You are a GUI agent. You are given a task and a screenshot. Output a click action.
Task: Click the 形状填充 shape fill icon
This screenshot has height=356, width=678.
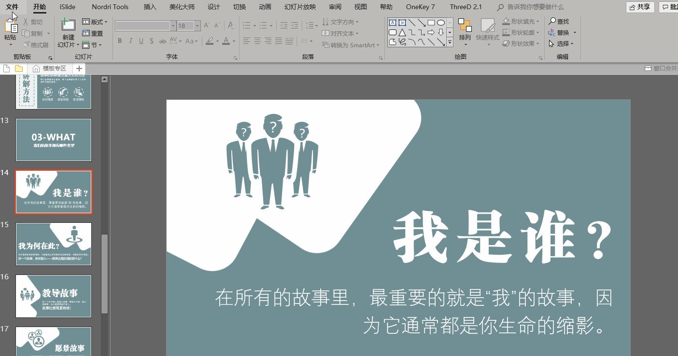pyautogui.click(x=507, y=21)
